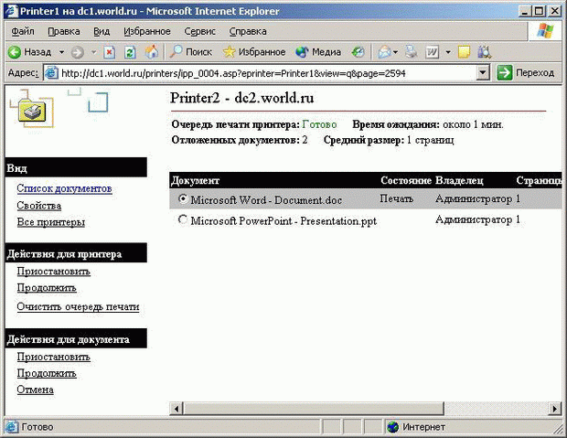Screen dimensions: 567x438
Task: Click the horizontal scrollbar thumb
Action: [314, 409]
